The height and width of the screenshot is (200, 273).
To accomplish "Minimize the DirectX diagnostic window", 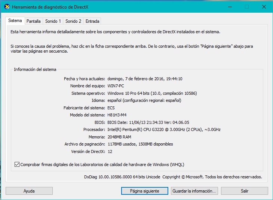I will [x=230, y=7].
